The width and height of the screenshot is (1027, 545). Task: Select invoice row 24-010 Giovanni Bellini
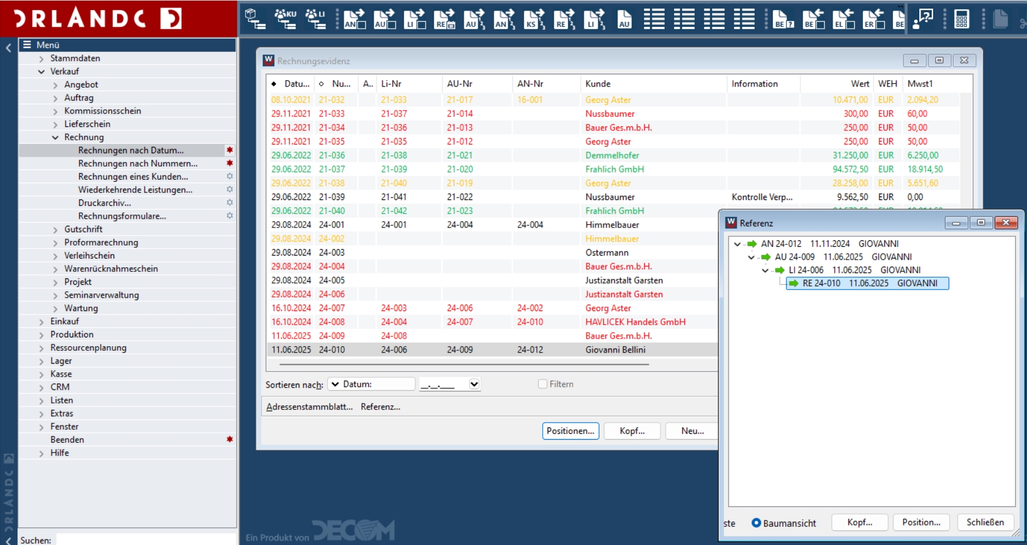point(492,350)
